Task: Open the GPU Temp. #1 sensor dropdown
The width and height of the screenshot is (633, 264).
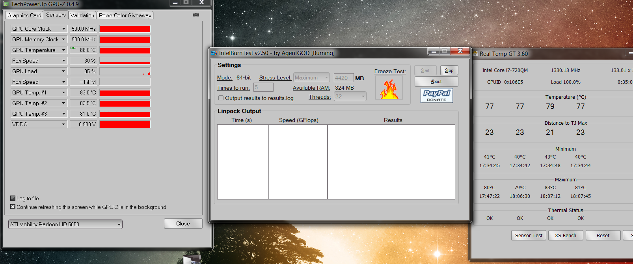Action: 39,92
